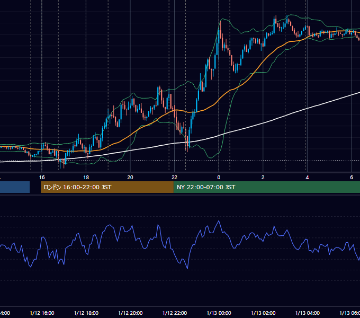Click the hour label 18 on time axis
Screen dimensions: 360x318
86,177
